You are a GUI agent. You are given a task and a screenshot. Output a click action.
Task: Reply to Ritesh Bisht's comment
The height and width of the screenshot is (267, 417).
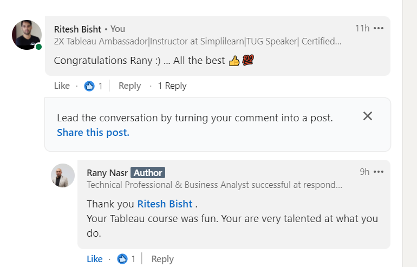[129, 86]
